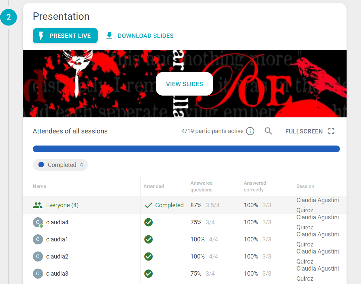Screen dimensions: 361x284
Task: Click claudia4's avatar icon
Action: click(x=38, y=222)
